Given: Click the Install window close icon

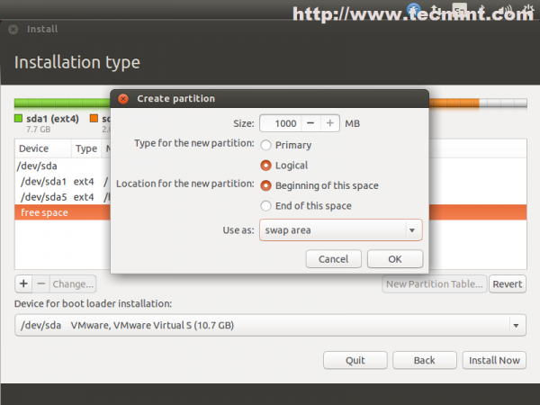Looking at the screenshot, I should [x=13, y=30].
